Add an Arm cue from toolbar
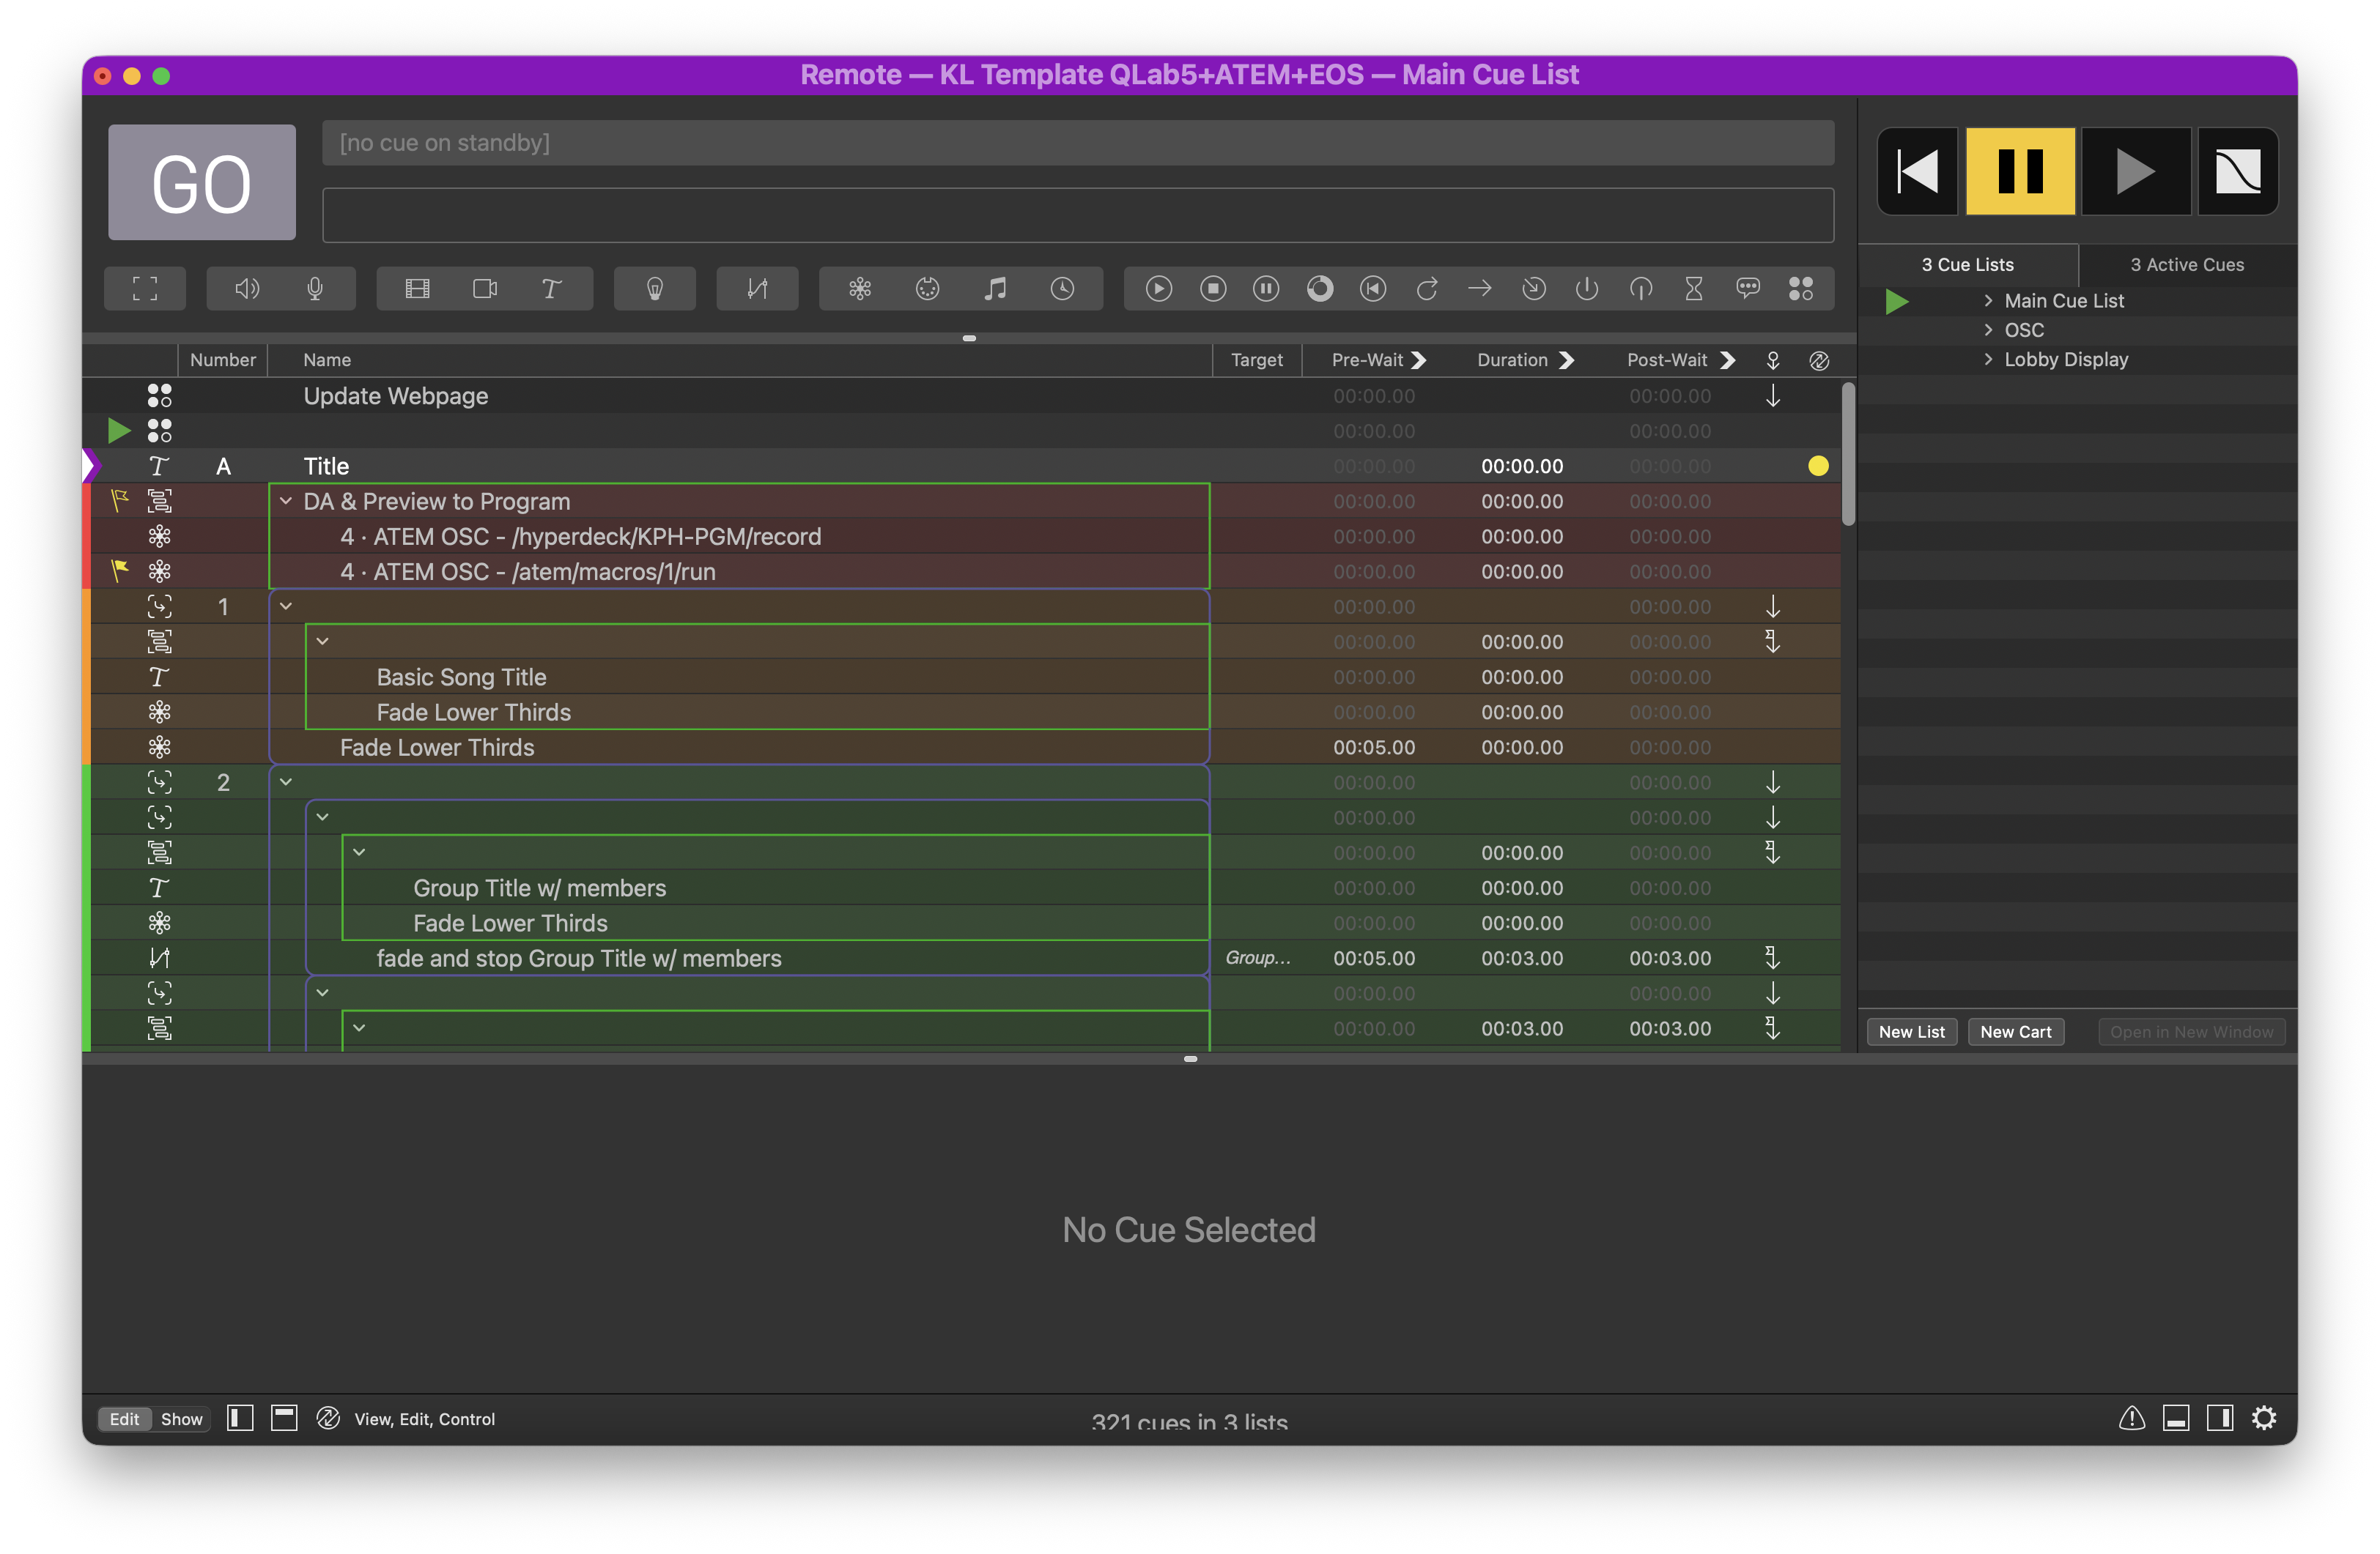Screen dimensions: 2380x1554 (1587, 289)
